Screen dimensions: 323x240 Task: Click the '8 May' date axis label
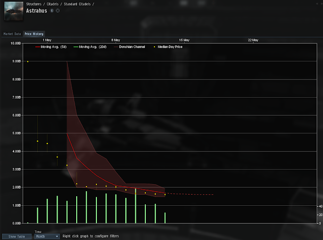(x=116, y=40)
